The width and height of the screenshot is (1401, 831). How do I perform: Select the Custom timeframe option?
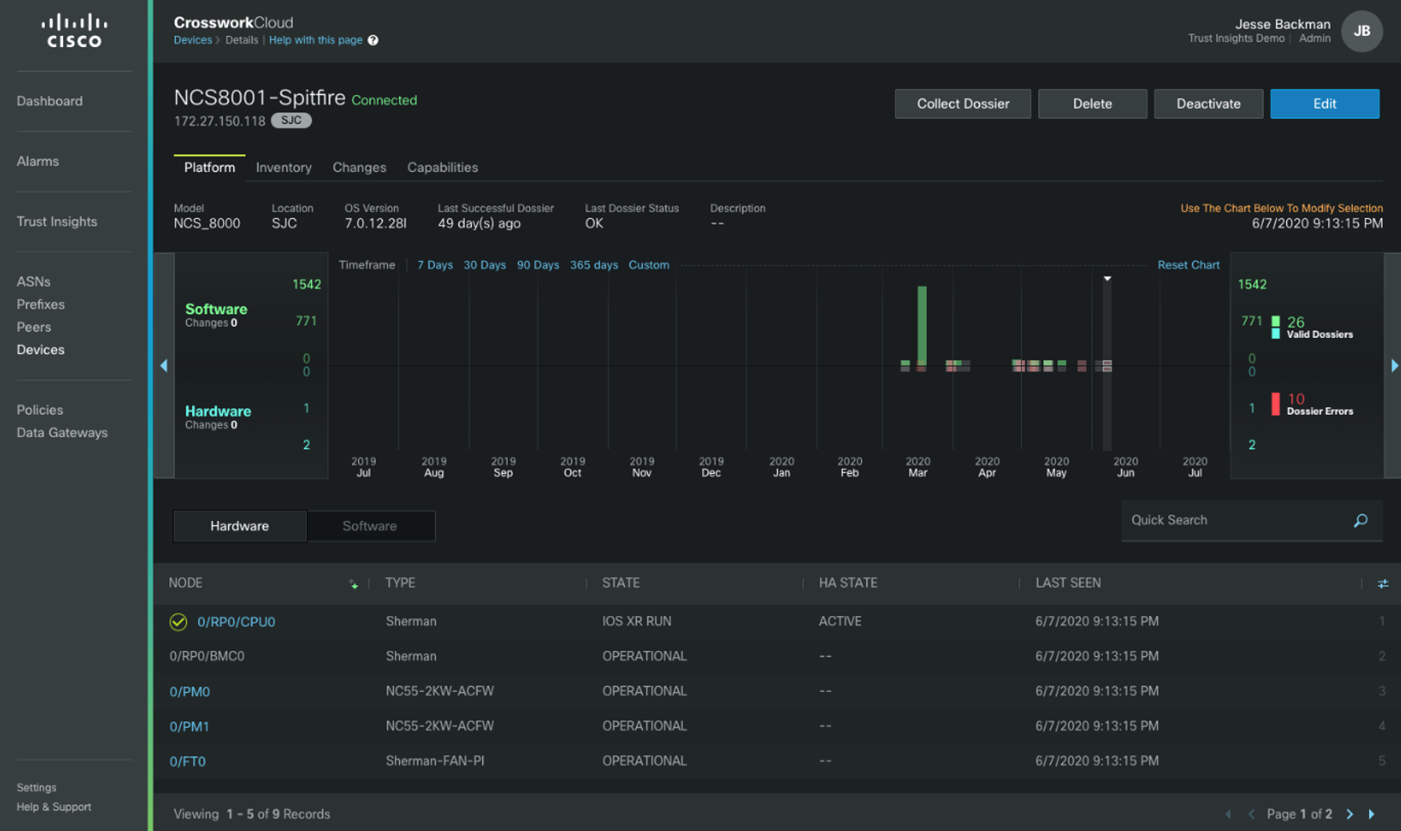[x=649, y=264]
